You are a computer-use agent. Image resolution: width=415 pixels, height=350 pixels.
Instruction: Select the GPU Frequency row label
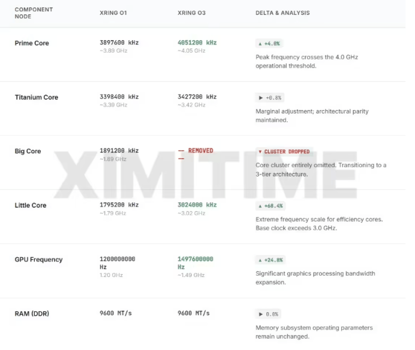pyautogui.click(x=38, y=260)
